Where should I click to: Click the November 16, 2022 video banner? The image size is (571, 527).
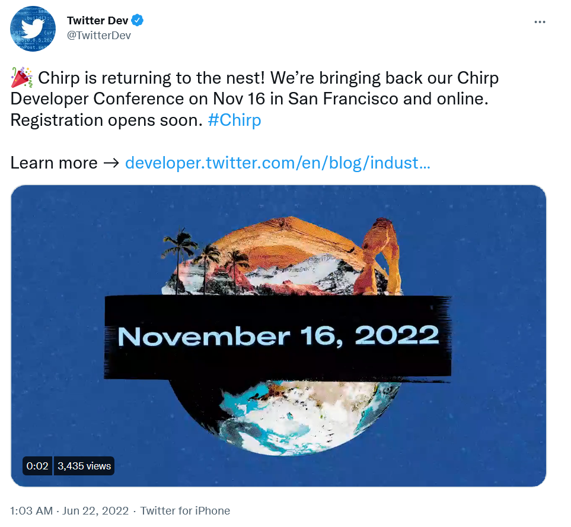click(x=278, y=336)
